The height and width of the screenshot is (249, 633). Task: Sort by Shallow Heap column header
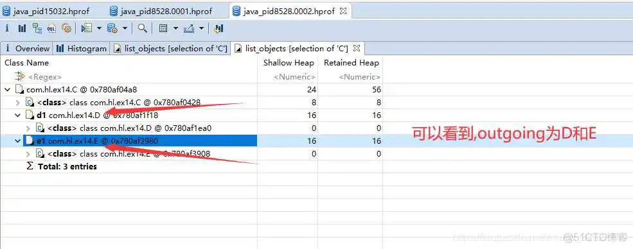(x=289, y=63)
